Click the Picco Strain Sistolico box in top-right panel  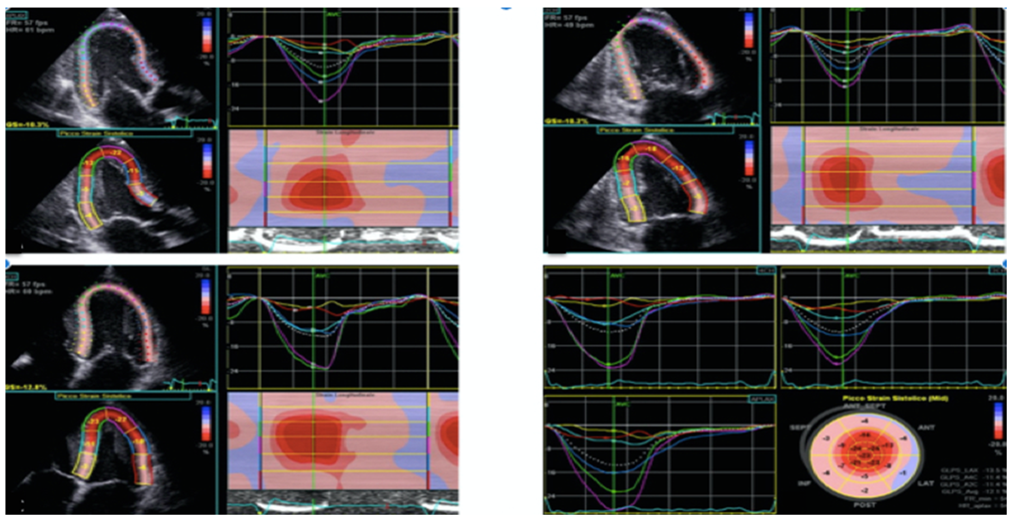[x=665, y=130]
